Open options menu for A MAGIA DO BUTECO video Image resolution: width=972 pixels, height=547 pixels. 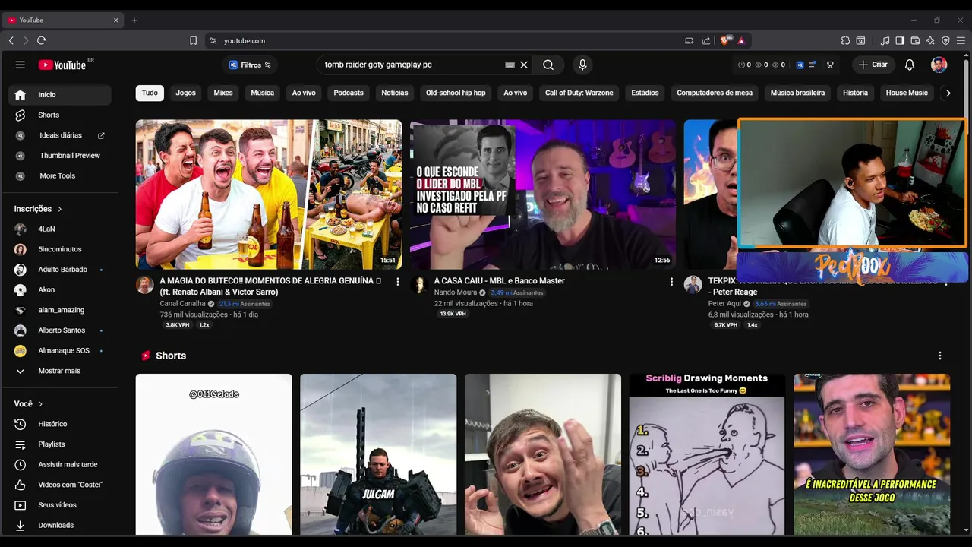[x=397, y=282]
